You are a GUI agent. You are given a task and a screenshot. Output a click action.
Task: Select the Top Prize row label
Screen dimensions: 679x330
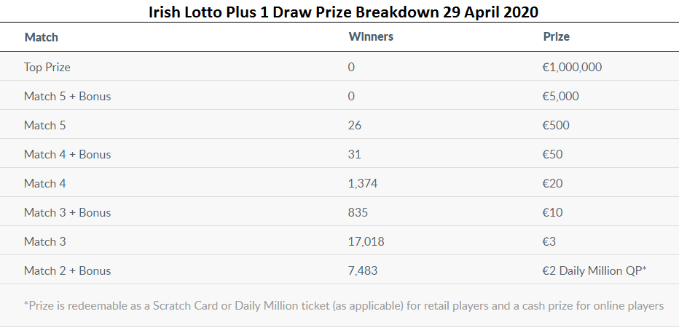47,67
